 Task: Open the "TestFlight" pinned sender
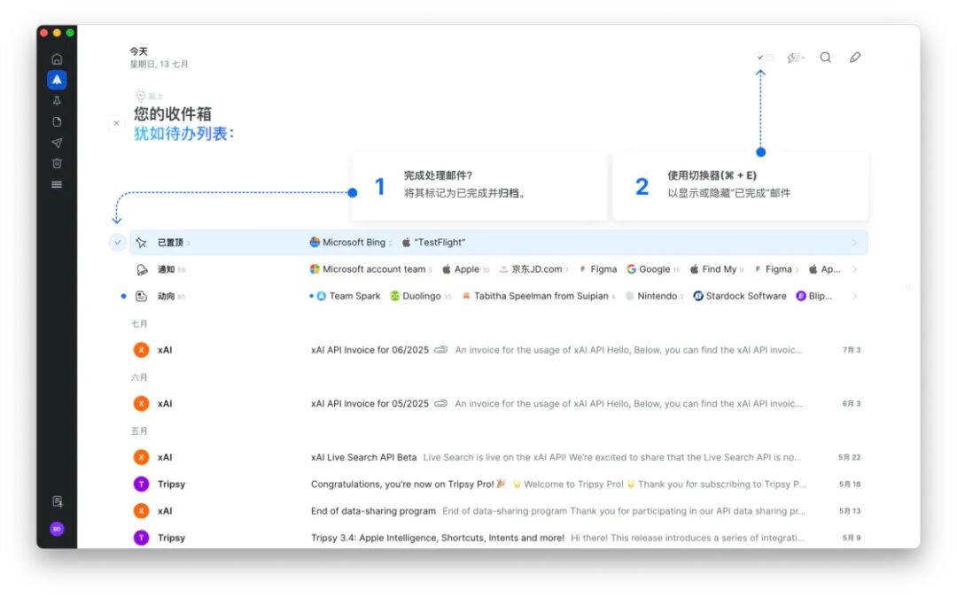pyautogui.click(x=433, y=243)
